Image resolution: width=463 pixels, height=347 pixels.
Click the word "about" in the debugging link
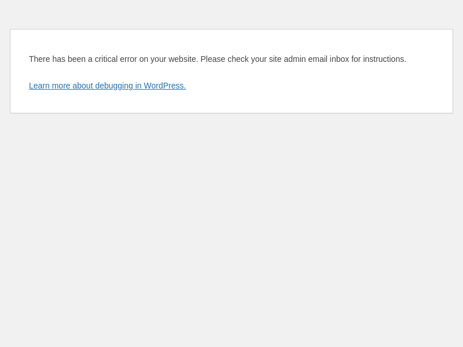82,86
